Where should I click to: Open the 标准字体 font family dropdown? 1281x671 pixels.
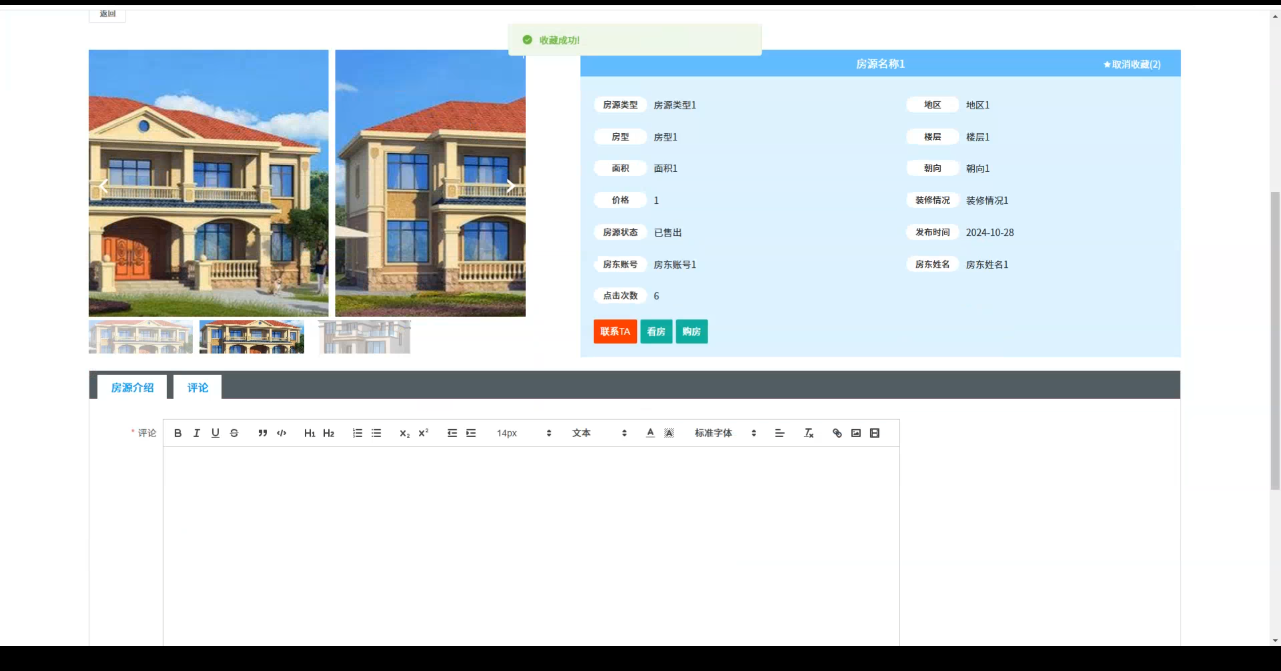coord(725,433)
